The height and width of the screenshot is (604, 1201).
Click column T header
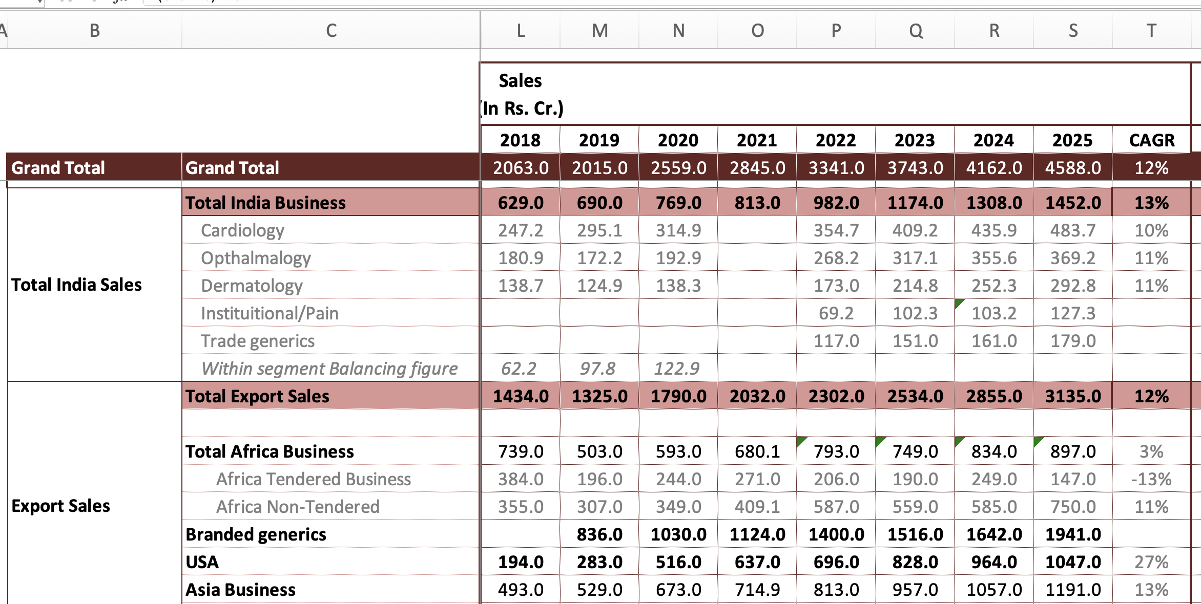coord(1151,31)
